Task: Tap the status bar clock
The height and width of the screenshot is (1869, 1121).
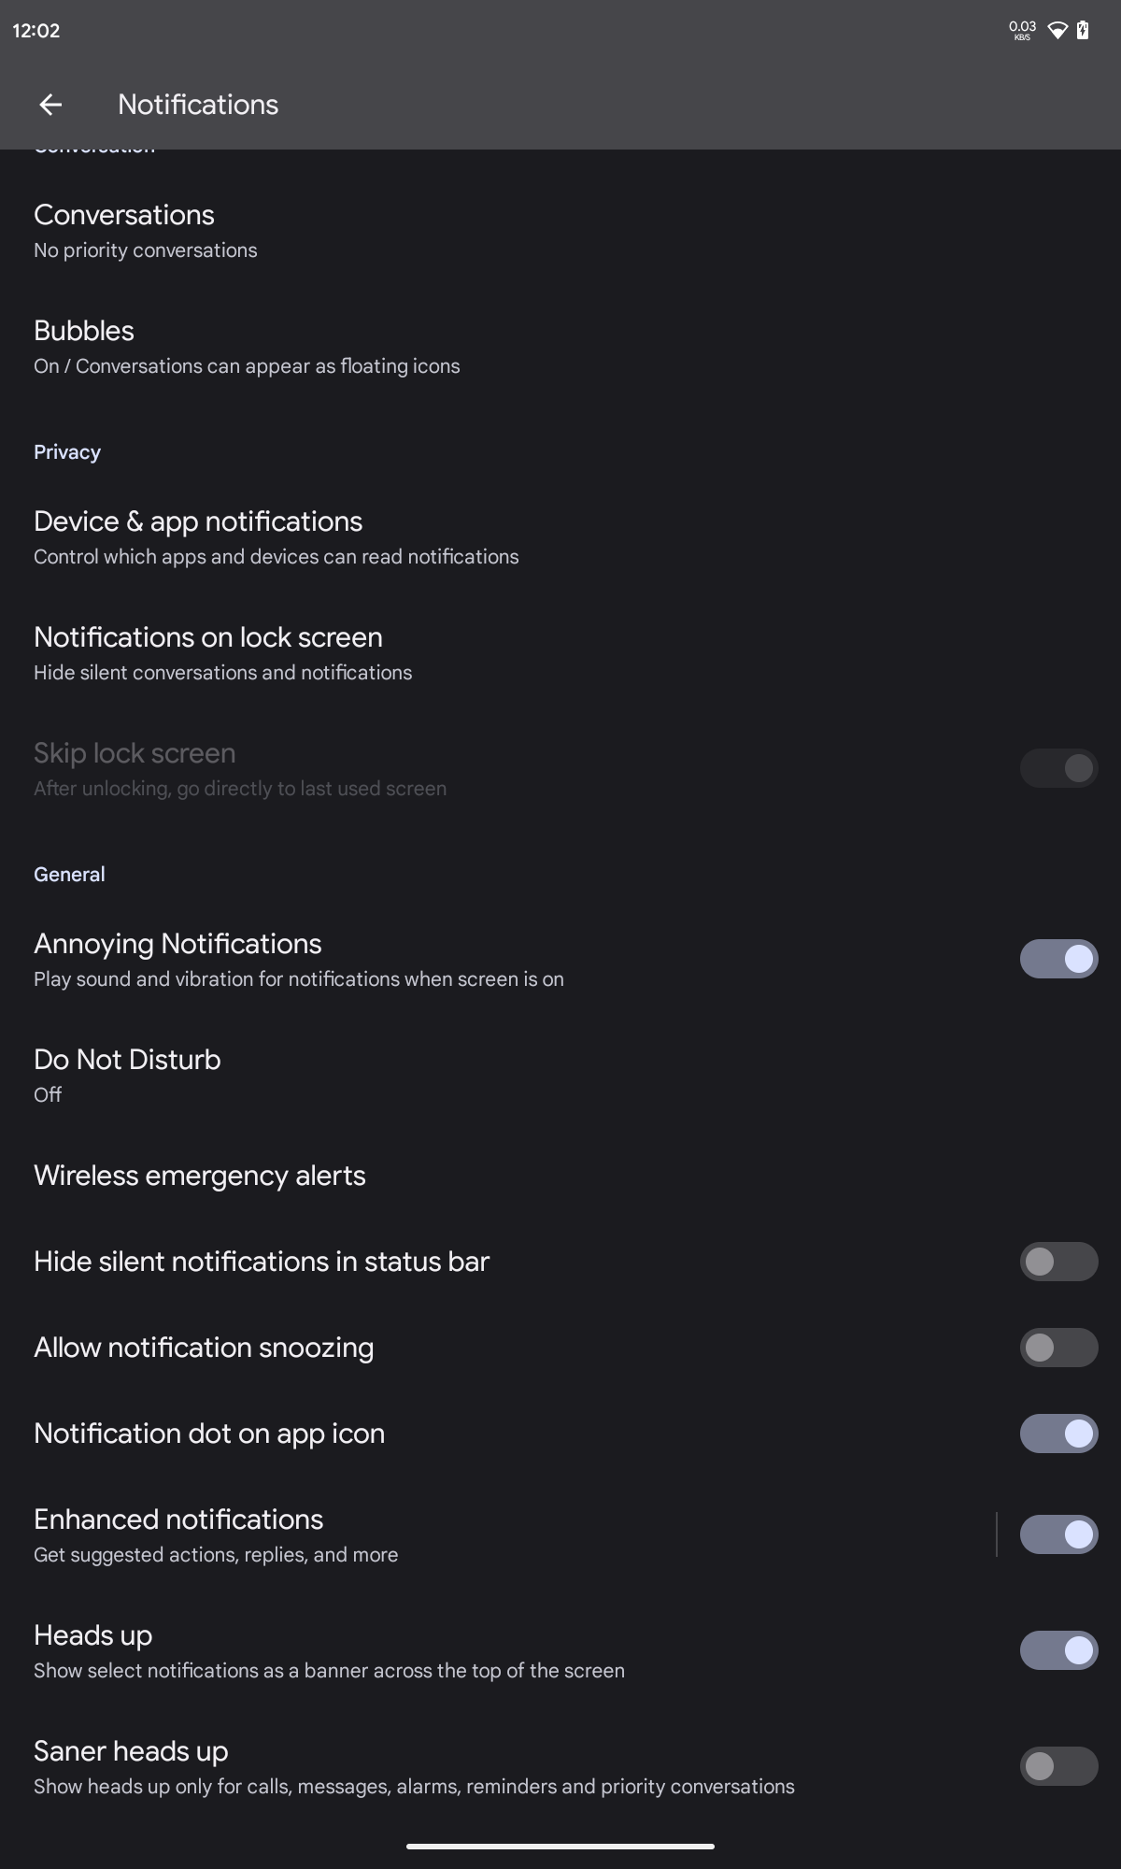Action: (x=36, y=30)
